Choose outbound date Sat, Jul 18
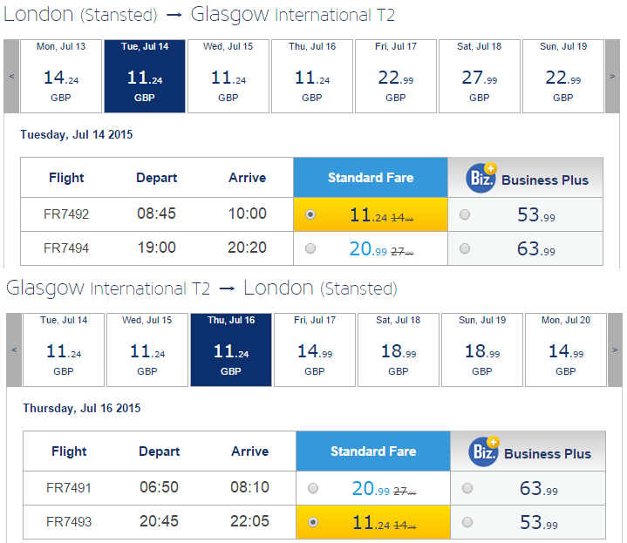 click(x=480, y=76)
